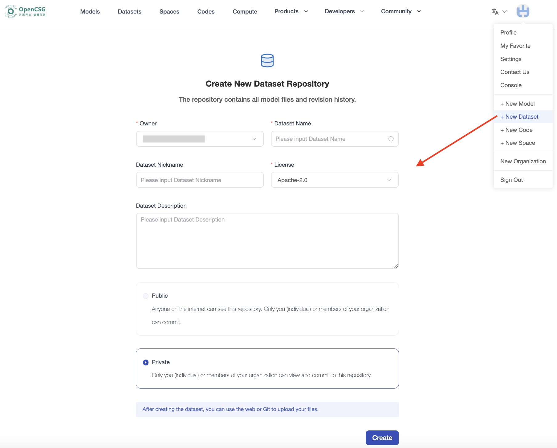
Task: Click + New Model in the menu
Action: point(517,104)
